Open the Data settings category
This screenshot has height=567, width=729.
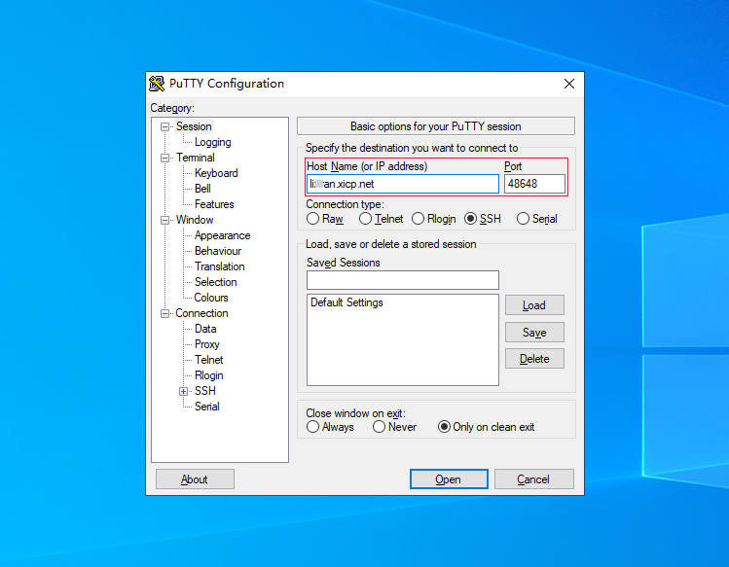205,329
